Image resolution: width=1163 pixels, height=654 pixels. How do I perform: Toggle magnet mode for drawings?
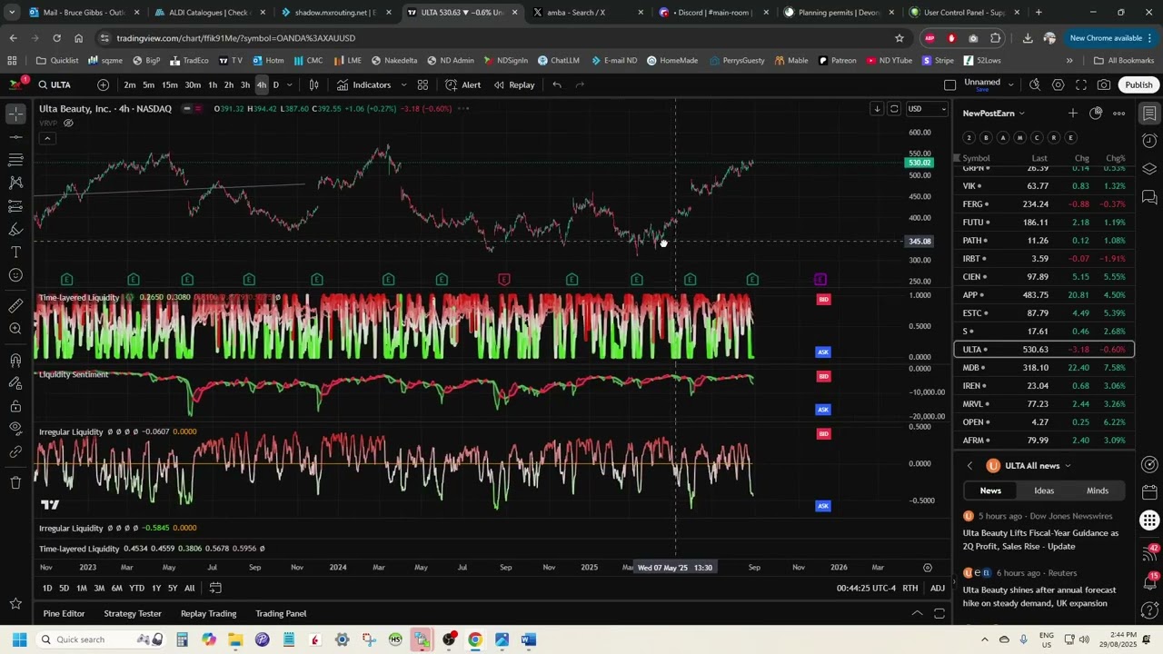click(15, 360)
